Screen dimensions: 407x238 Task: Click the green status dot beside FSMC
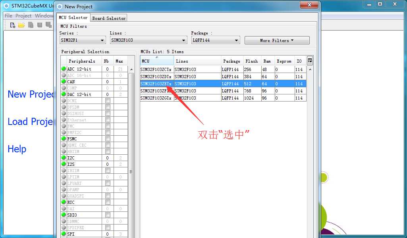(x=64, y=139)
